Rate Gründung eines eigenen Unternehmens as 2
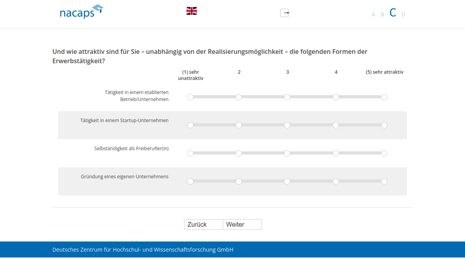465x261 pixels. 239,181
